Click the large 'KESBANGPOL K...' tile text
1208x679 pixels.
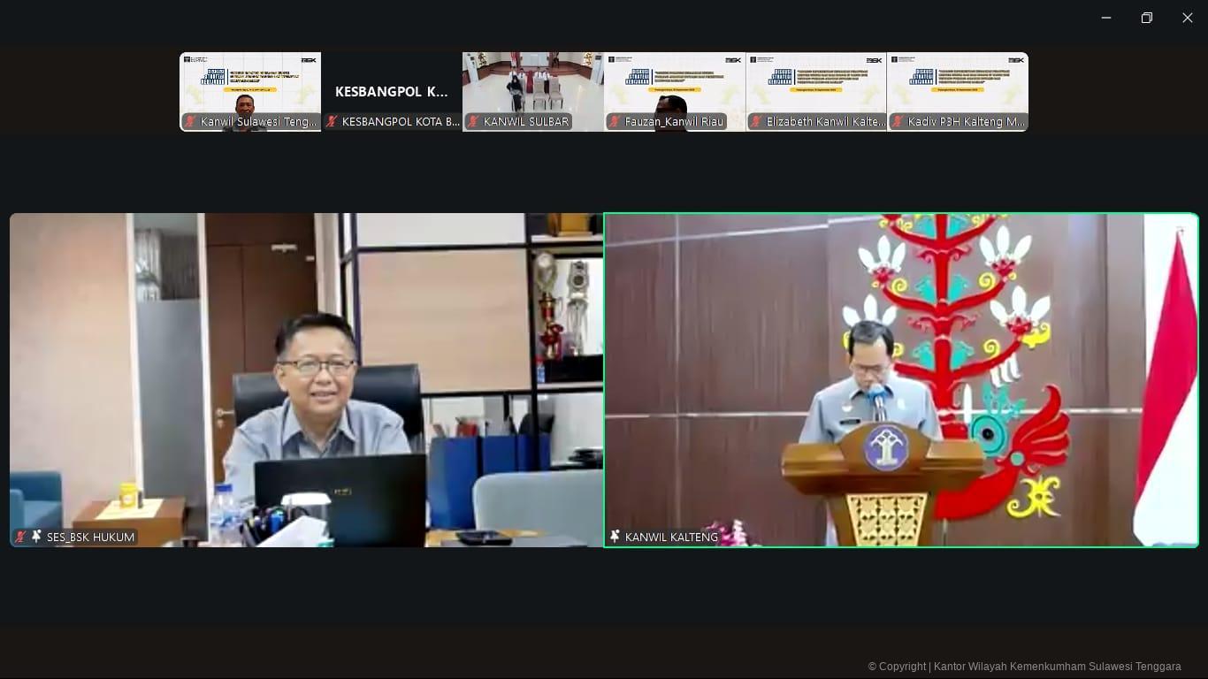click(392, 91)
